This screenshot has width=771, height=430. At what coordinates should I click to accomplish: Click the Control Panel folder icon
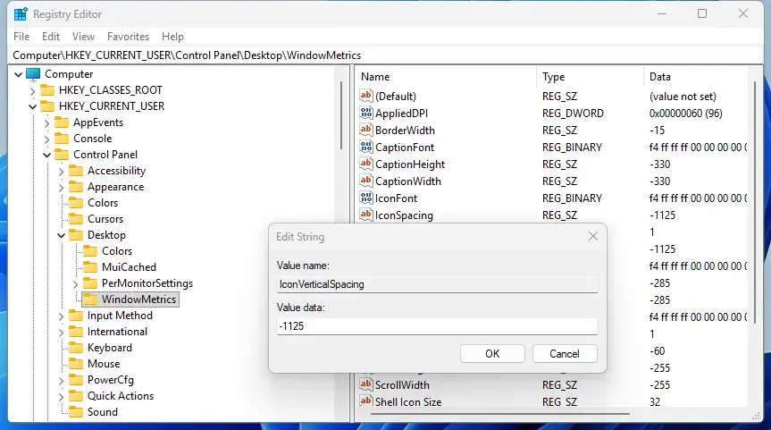point(62,155)
